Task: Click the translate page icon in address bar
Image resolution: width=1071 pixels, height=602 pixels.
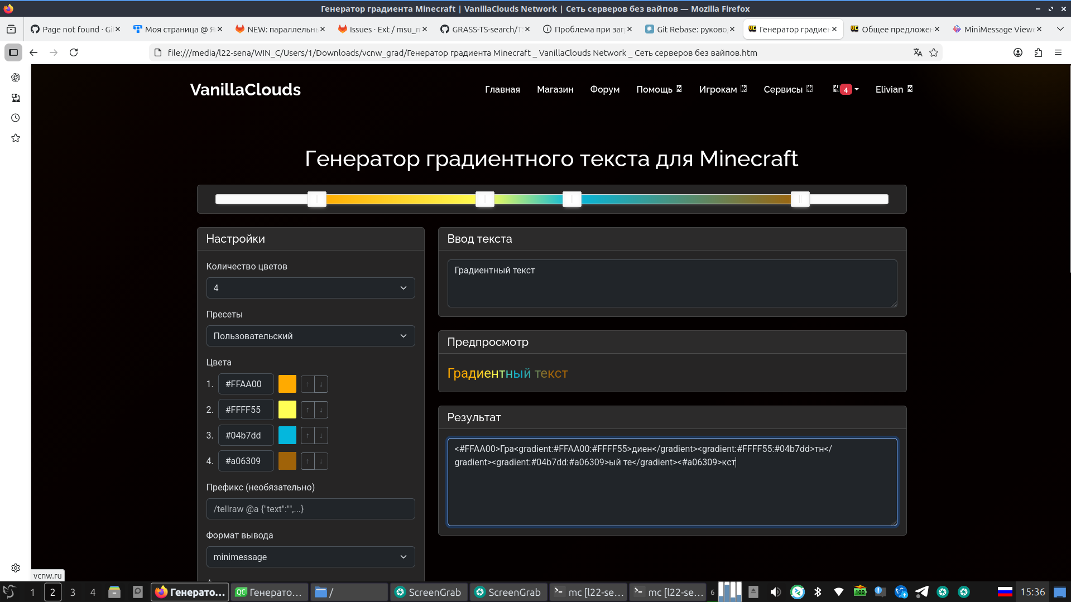Action: click(918, 52)
